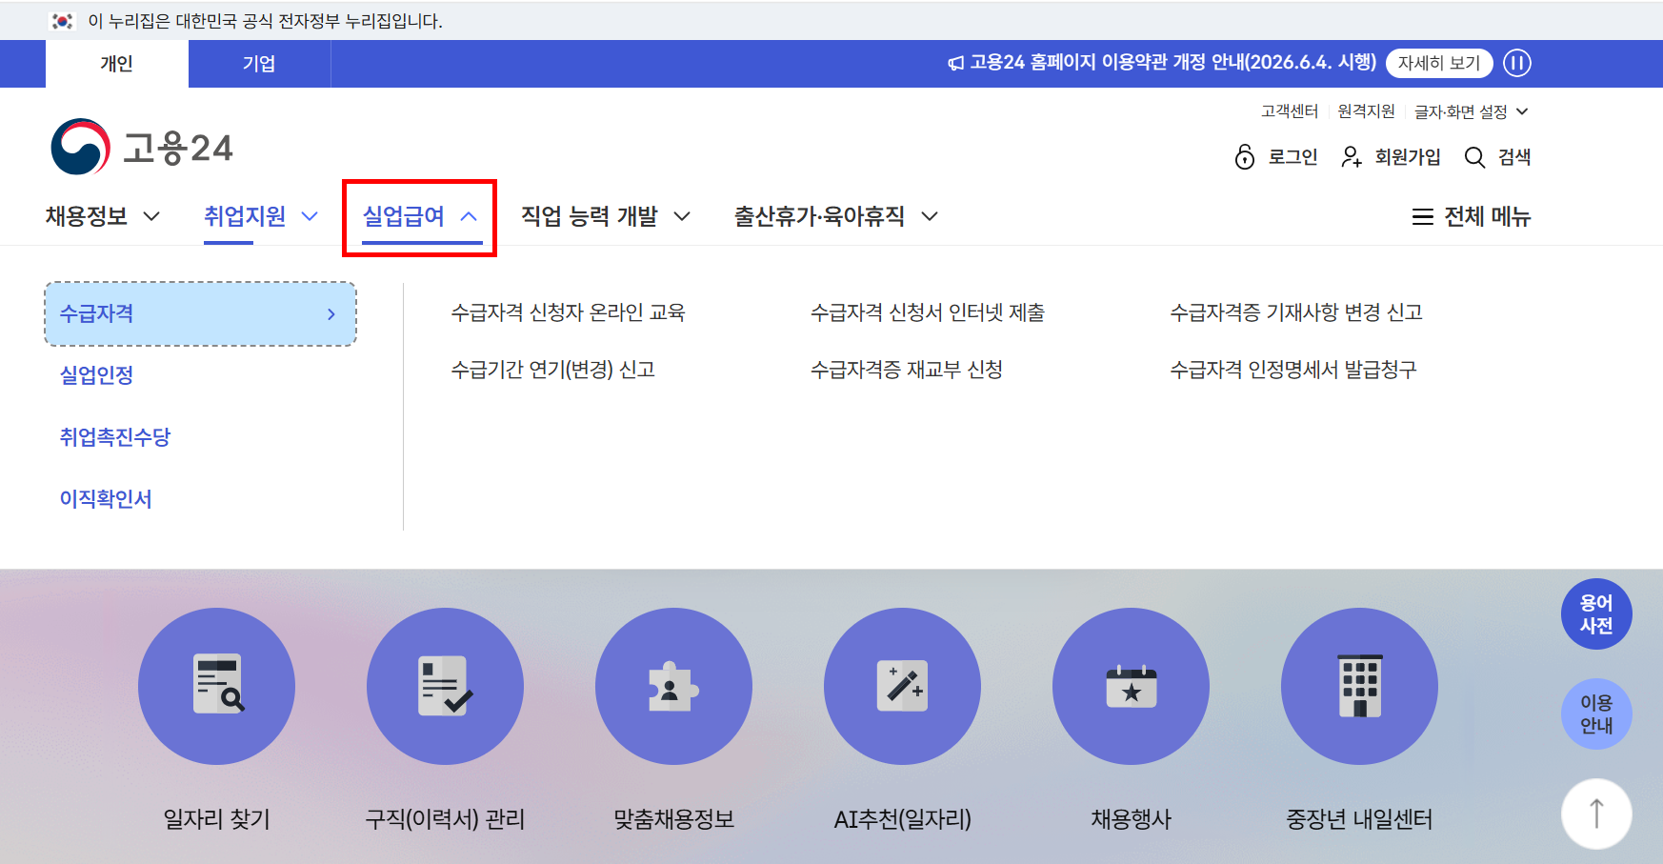Open the 맞춤채용정보 puzzle icon

pos(673,686)
